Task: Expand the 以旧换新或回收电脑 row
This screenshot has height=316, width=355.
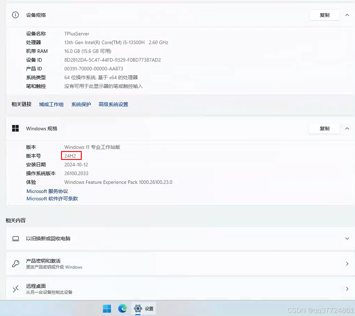Action: [347, 239]
